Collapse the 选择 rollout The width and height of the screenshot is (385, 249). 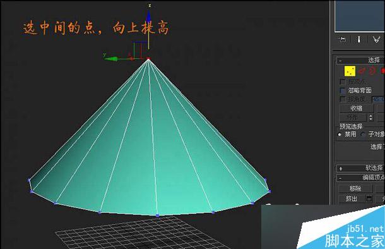360,60
